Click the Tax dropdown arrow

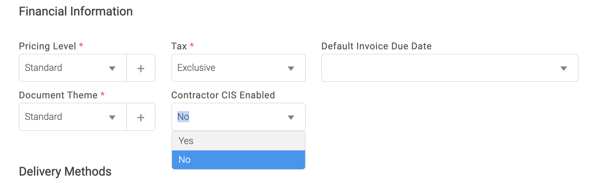(x=291, y=68)
